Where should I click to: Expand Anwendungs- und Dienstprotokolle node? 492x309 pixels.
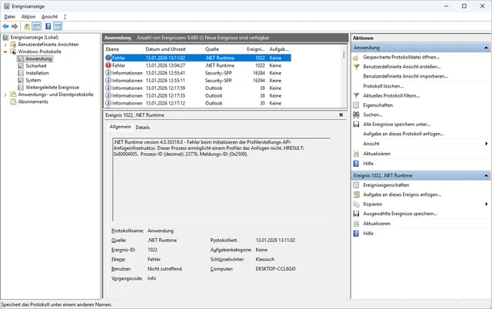click(x=6, y=95)
